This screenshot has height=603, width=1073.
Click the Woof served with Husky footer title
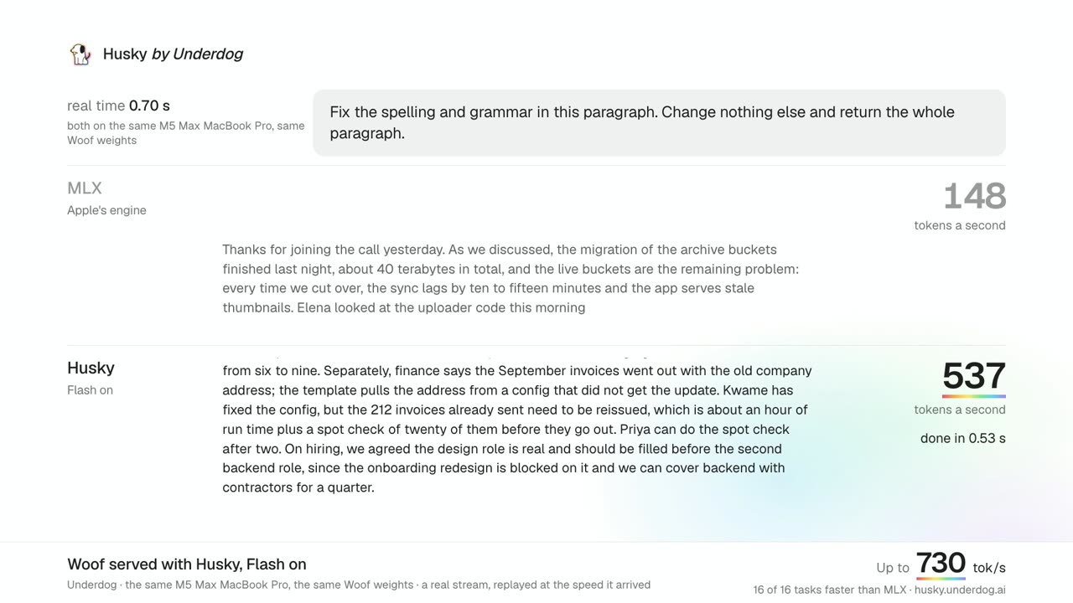pos(187,564)
